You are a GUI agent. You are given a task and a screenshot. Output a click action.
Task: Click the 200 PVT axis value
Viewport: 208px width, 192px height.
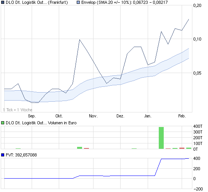197,169
